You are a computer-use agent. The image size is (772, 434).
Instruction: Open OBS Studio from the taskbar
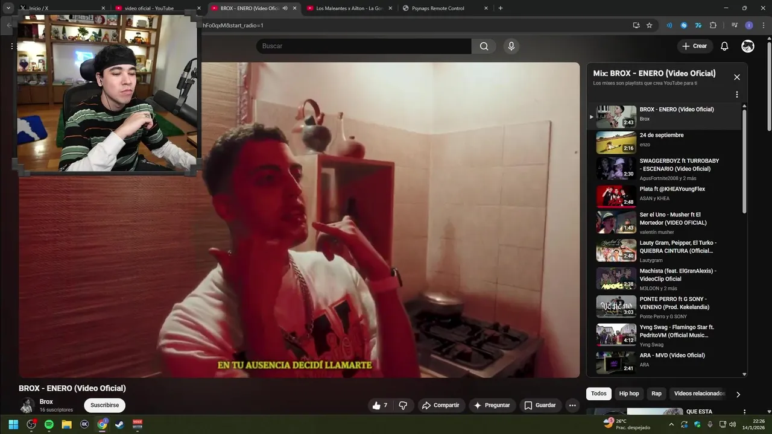31,424
